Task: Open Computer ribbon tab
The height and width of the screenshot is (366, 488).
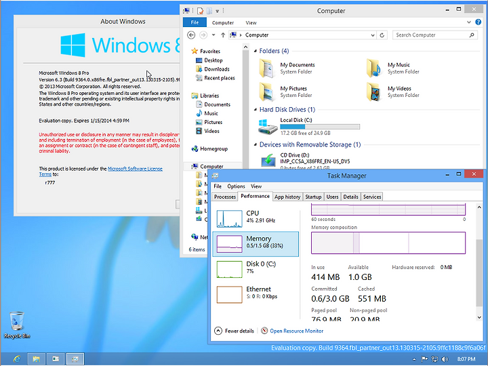Action: pos(223,23)
